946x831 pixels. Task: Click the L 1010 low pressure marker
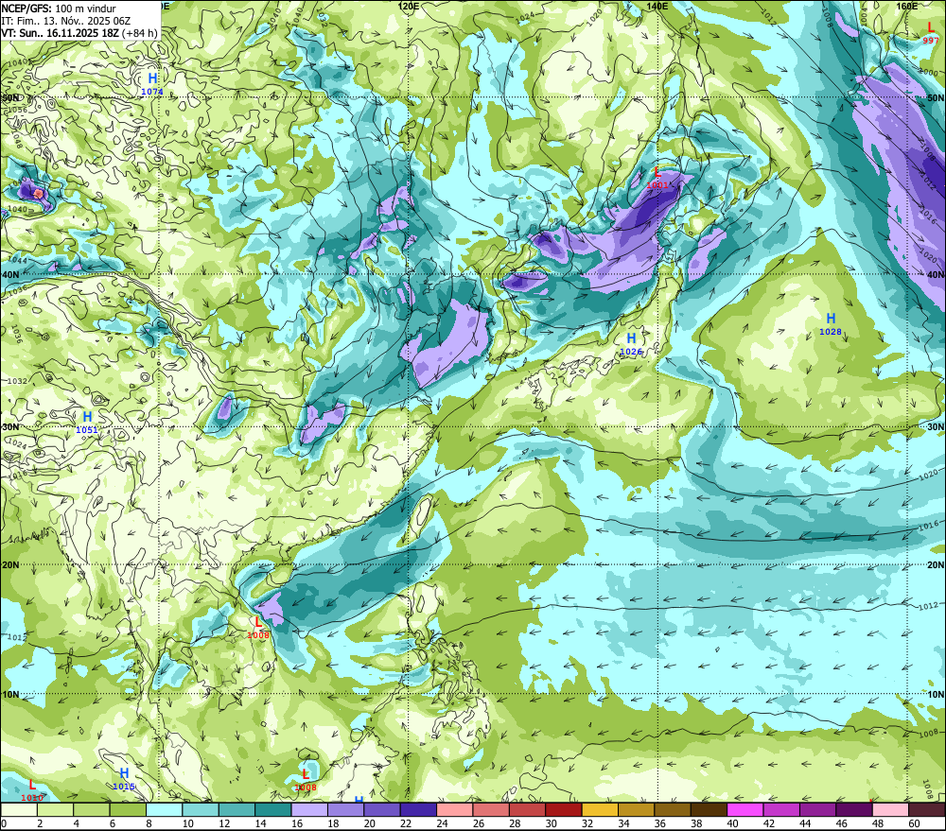point(32,790)
